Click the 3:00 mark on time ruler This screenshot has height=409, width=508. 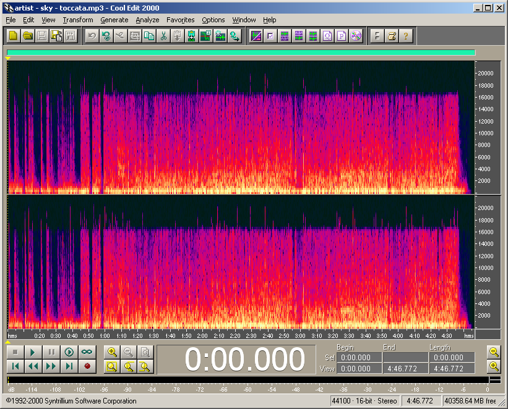tap(299, 335)
